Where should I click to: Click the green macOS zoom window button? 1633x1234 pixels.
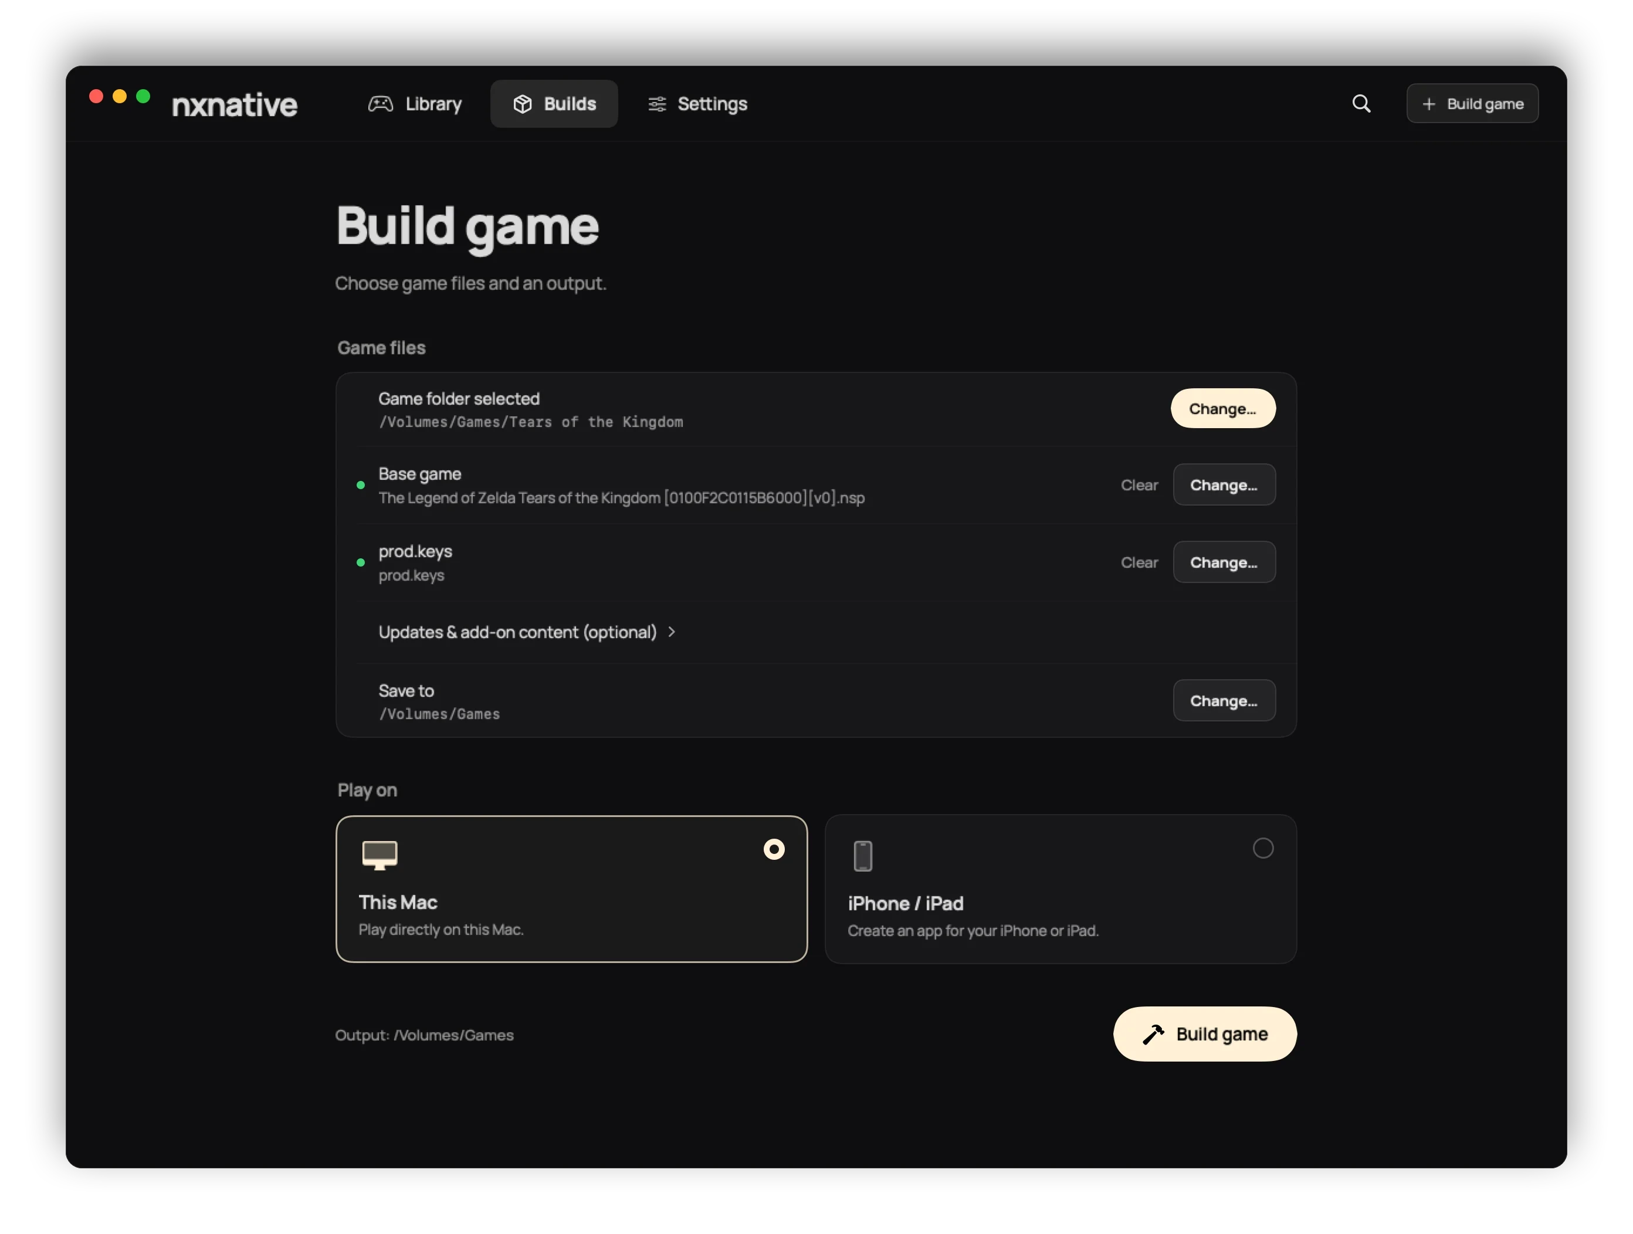143,96
